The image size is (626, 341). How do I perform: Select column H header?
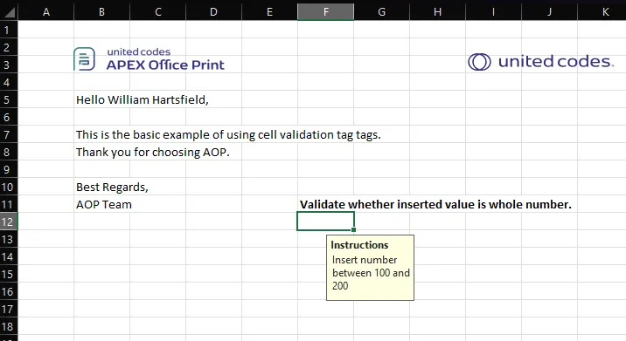pos(437,12)
